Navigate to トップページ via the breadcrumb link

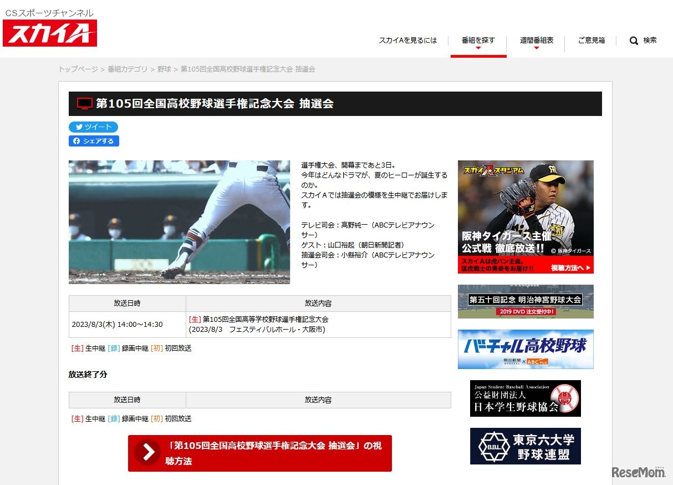click(78, 69)
